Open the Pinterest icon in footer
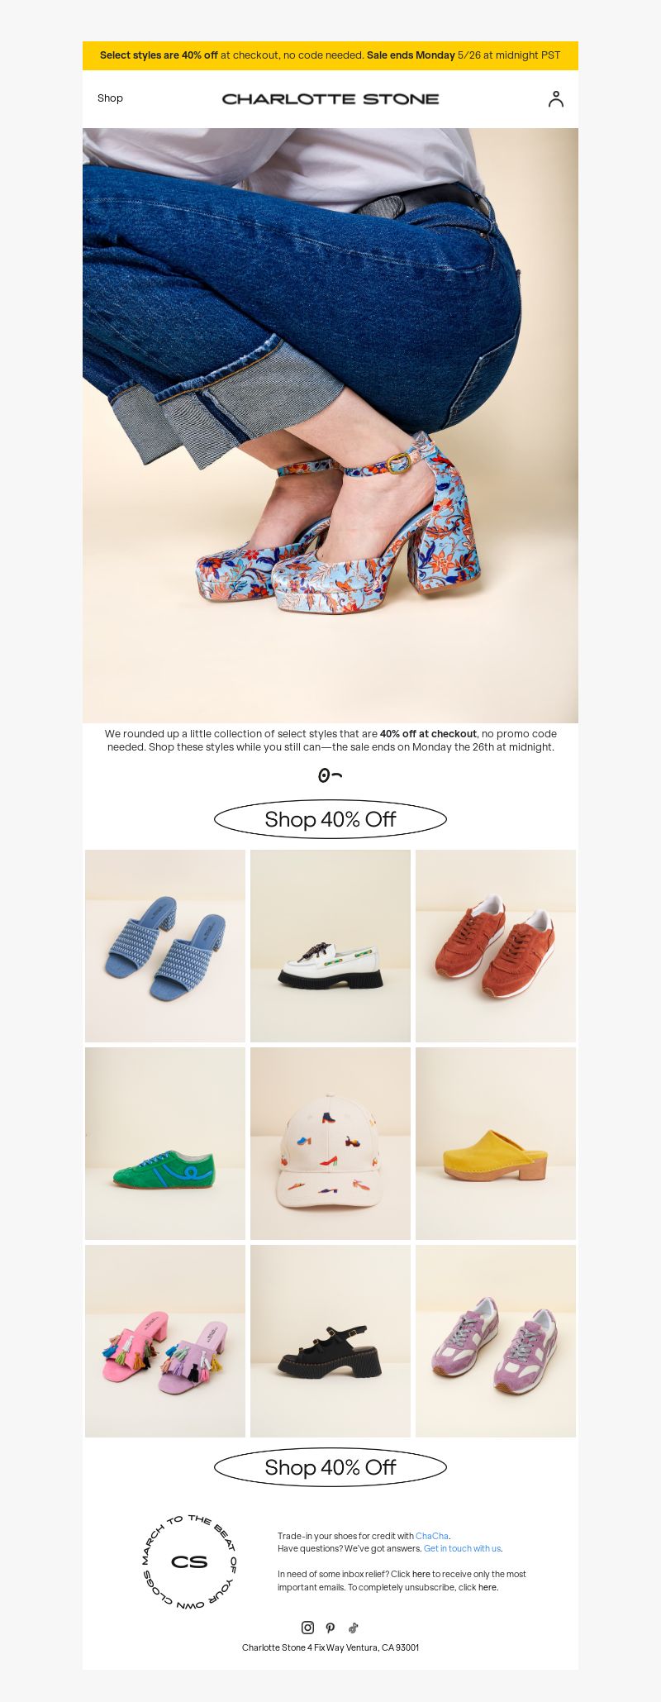Viewport: 661px width, 1702px height. pos(330,1628)
